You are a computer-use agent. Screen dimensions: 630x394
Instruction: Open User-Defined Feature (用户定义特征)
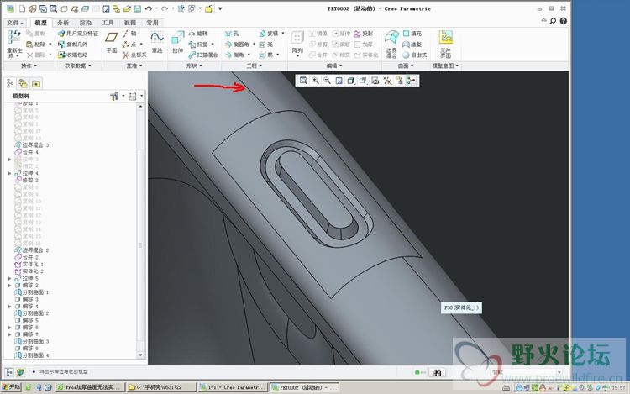tap(78, 34)
